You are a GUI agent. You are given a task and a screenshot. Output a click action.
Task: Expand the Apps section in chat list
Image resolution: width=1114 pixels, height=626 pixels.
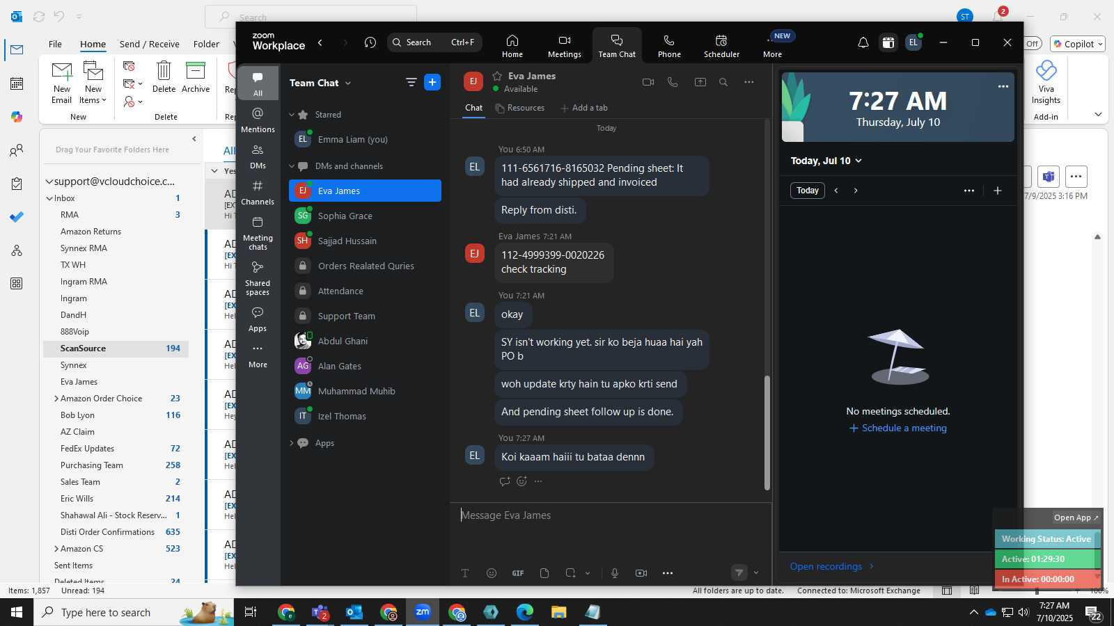click(292, 443)
